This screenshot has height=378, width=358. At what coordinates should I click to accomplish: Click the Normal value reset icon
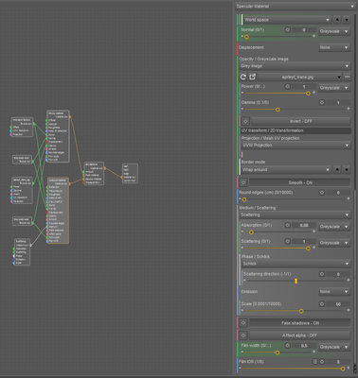point(287,30)
